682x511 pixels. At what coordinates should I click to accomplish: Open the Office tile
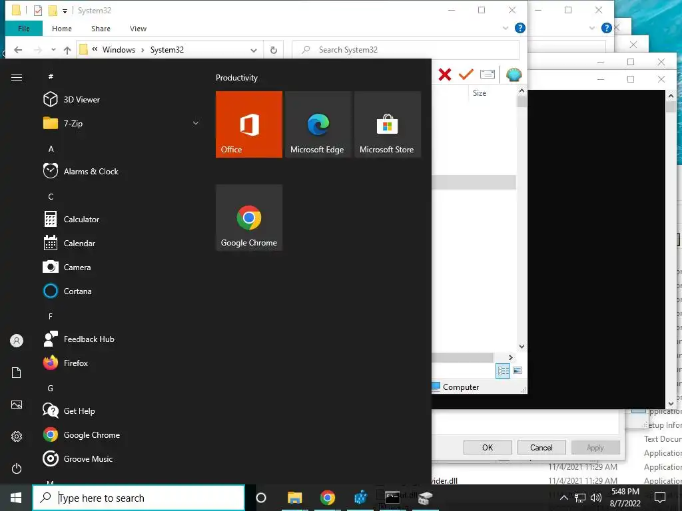249,124
